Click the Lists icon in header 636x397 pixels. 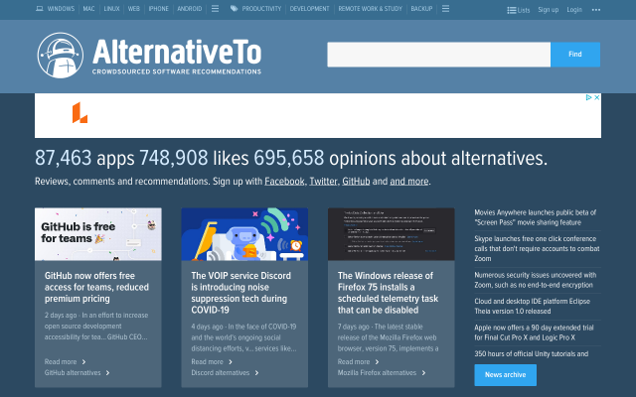coord(512,10)
